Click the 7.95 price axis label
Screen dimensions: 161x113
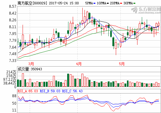coord(13,34)
